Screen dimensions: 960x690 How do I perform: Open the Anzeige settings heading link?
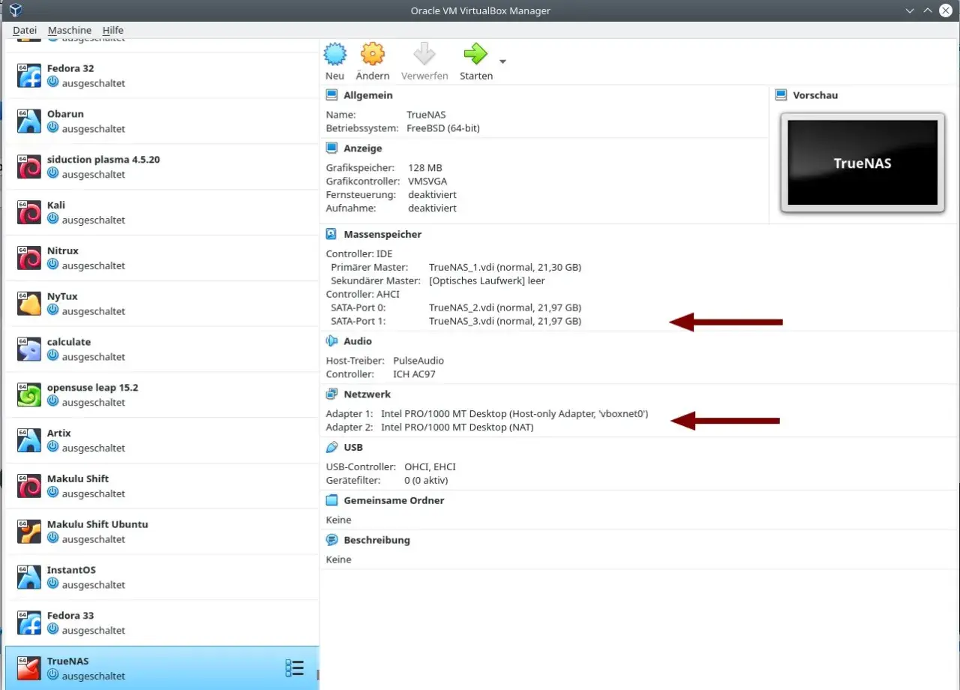[x=363, y=148]
